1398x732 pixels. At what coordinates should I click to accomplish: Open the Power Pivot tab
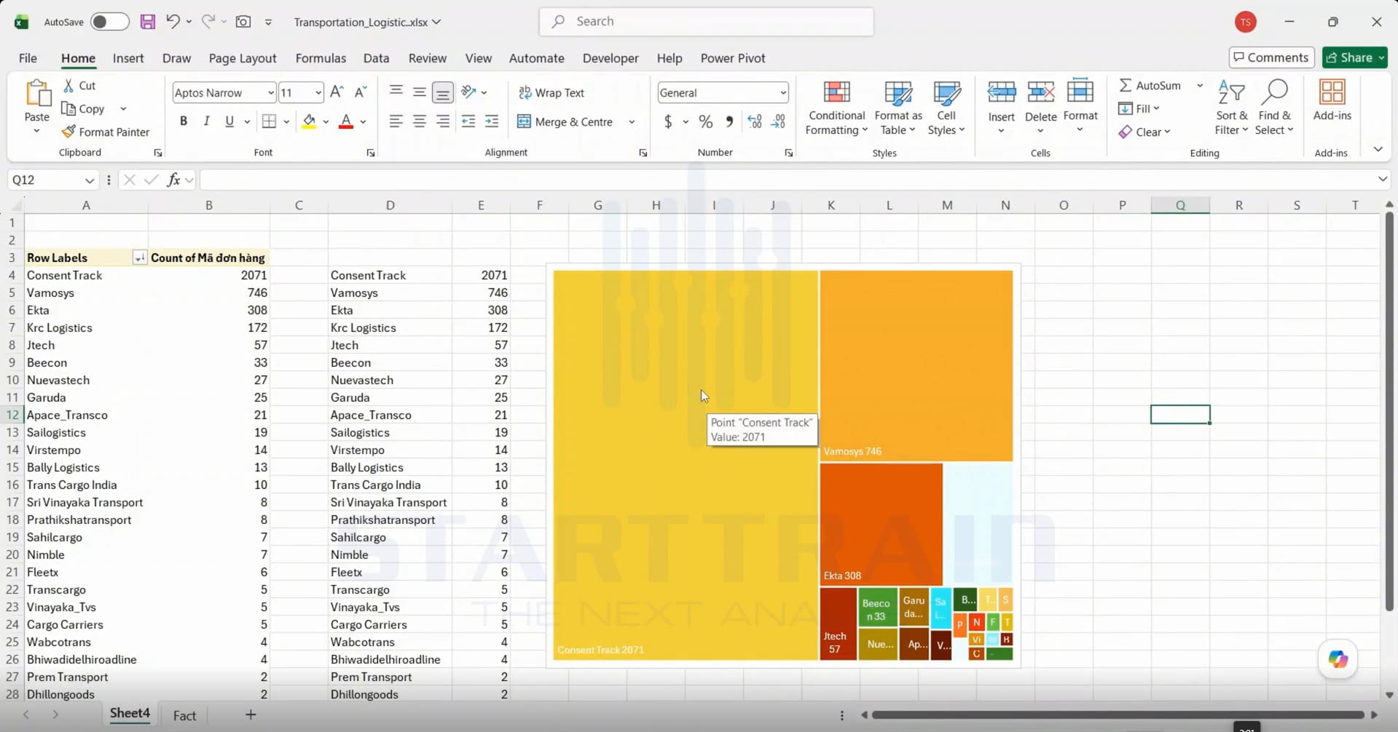pos(733,58)
